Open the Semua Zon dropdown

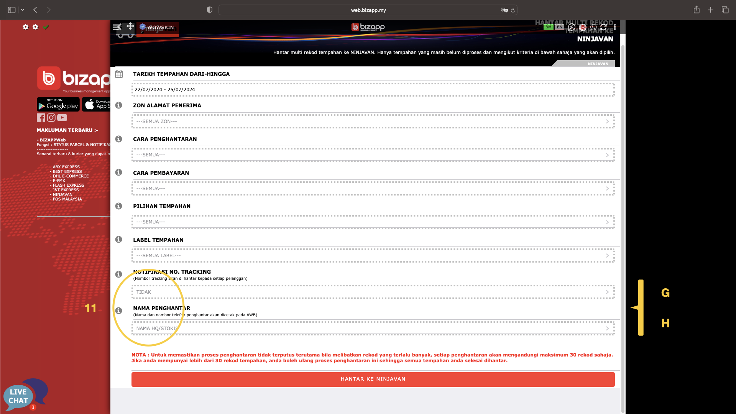click(x=373, y=122)
